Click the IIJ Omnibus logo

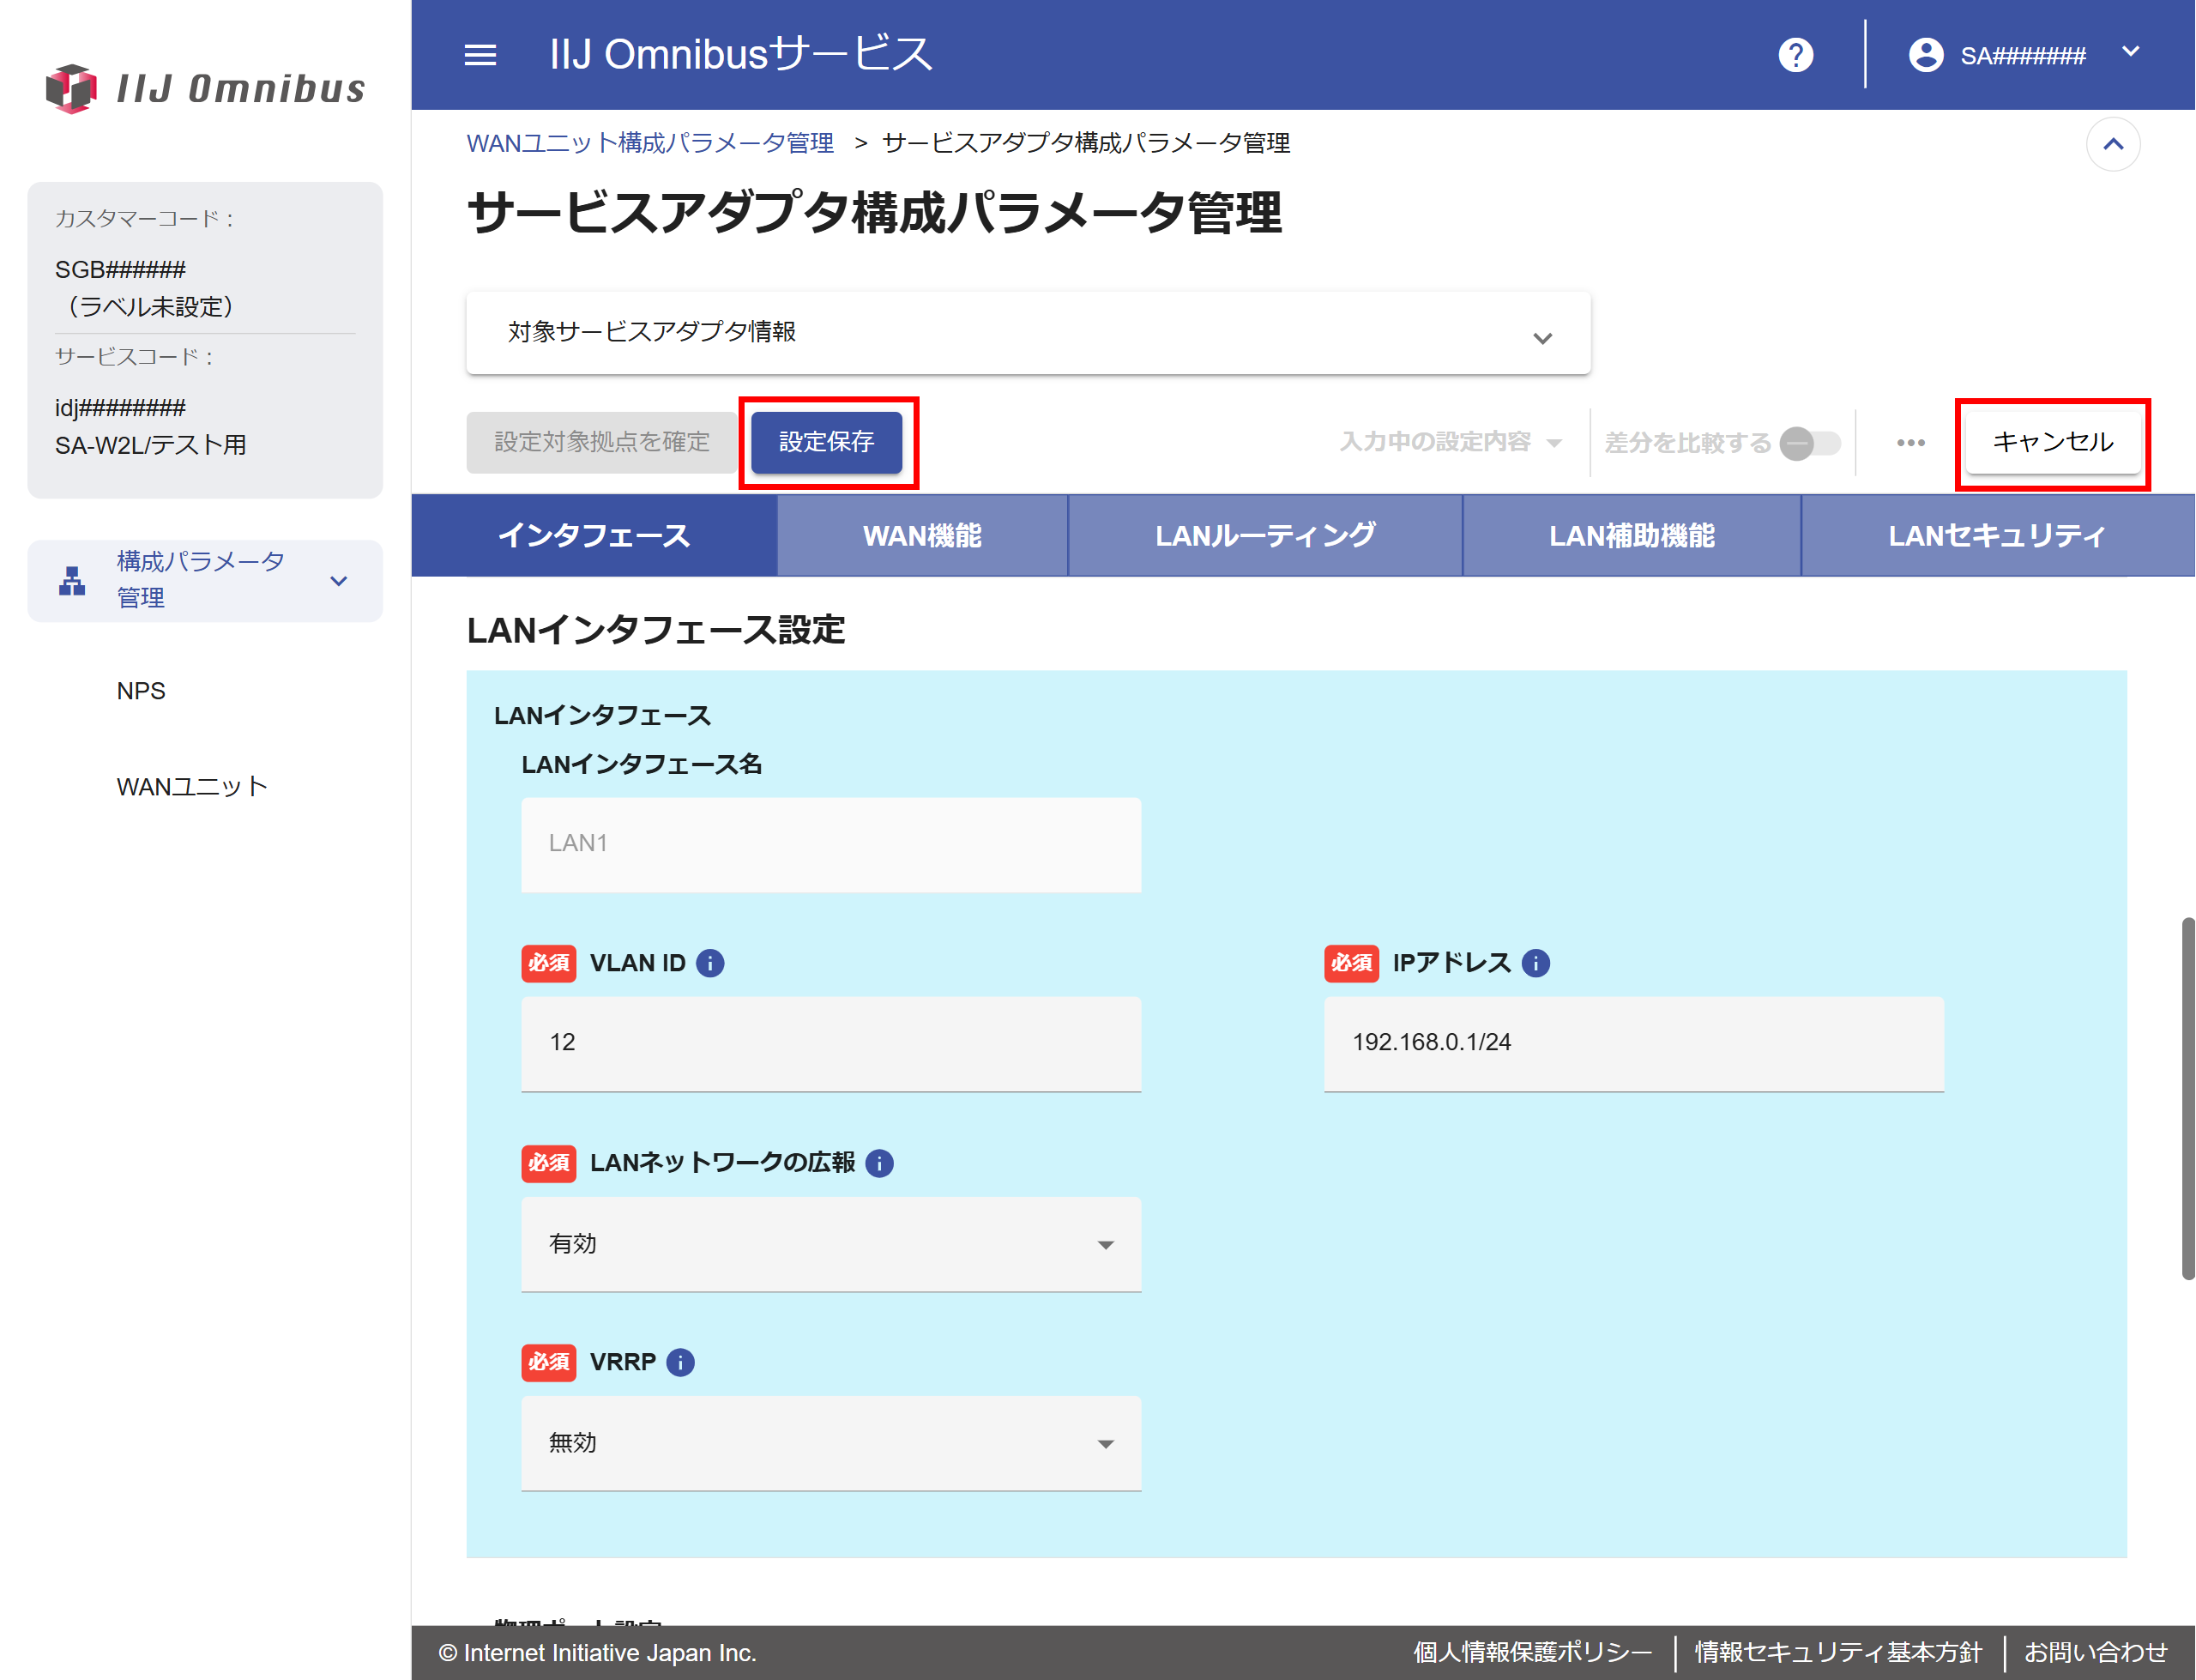[x=206, y=88]
